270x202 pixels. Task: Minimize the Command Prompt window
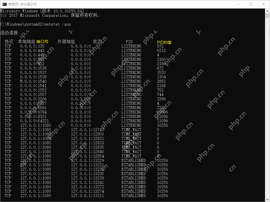pyautogui.click(x=238, y=4)
